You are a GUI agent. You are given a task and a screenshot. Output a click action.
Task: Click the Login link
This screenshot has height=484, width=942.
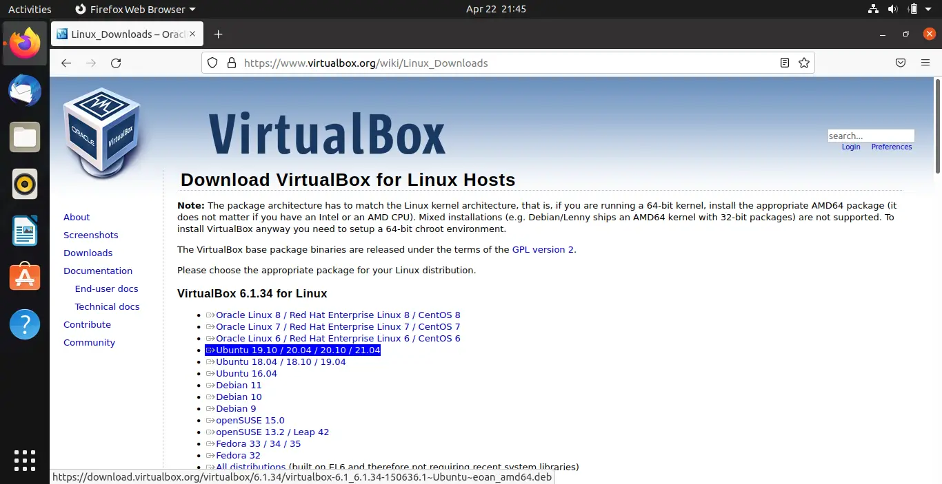851,147
